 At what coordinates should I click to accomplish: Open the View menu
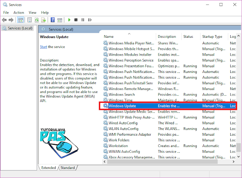33,12
